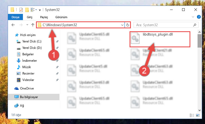Open recent locations dropdown arrow
Viewport: 205px width, 124px height.
pos(27,25)
